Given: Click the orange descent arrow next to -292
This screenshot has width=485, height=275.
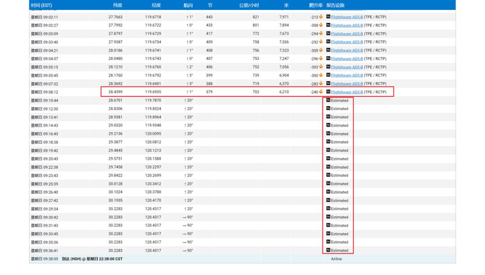Looking at the screenshot, I should pyautogui.click(x=321, y=42).
